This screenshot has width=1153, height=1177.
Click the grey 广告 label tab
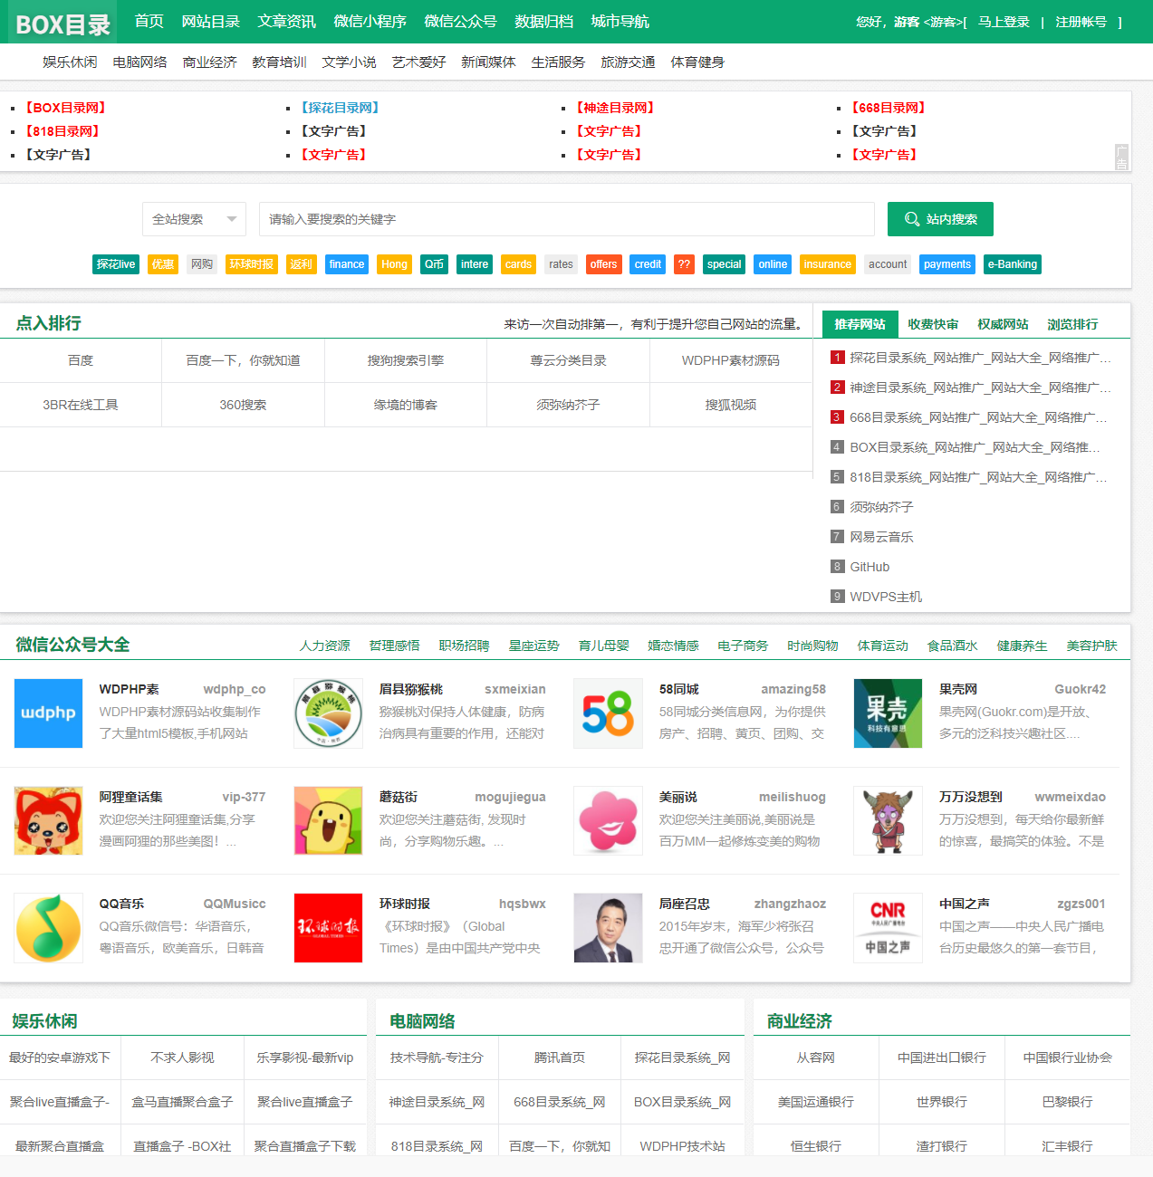click(1122, 158)
